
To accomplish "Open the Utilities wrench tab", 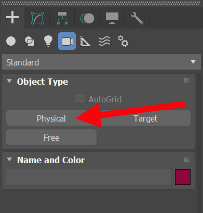I will tap(137, 18).
